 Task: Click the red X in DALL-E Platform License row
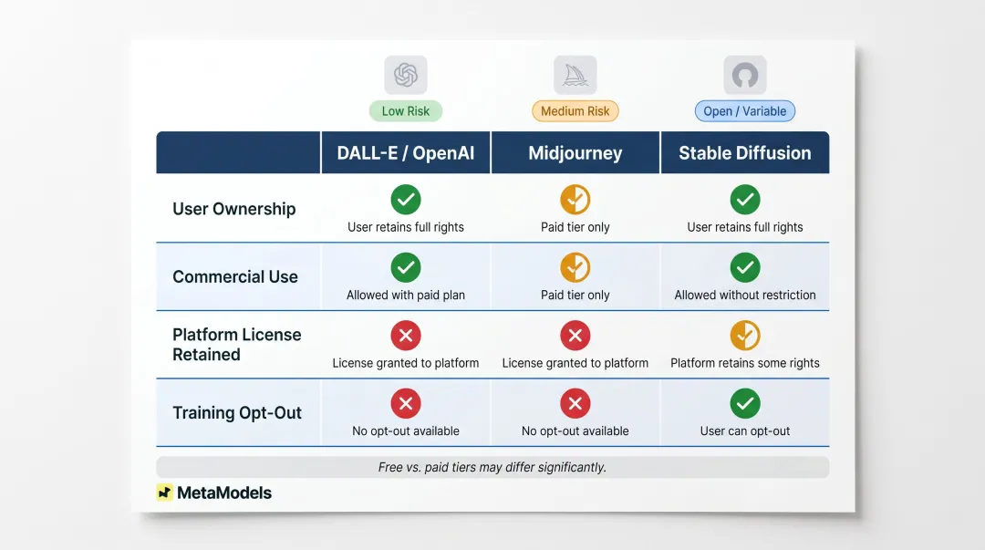(x=406, y=335)
